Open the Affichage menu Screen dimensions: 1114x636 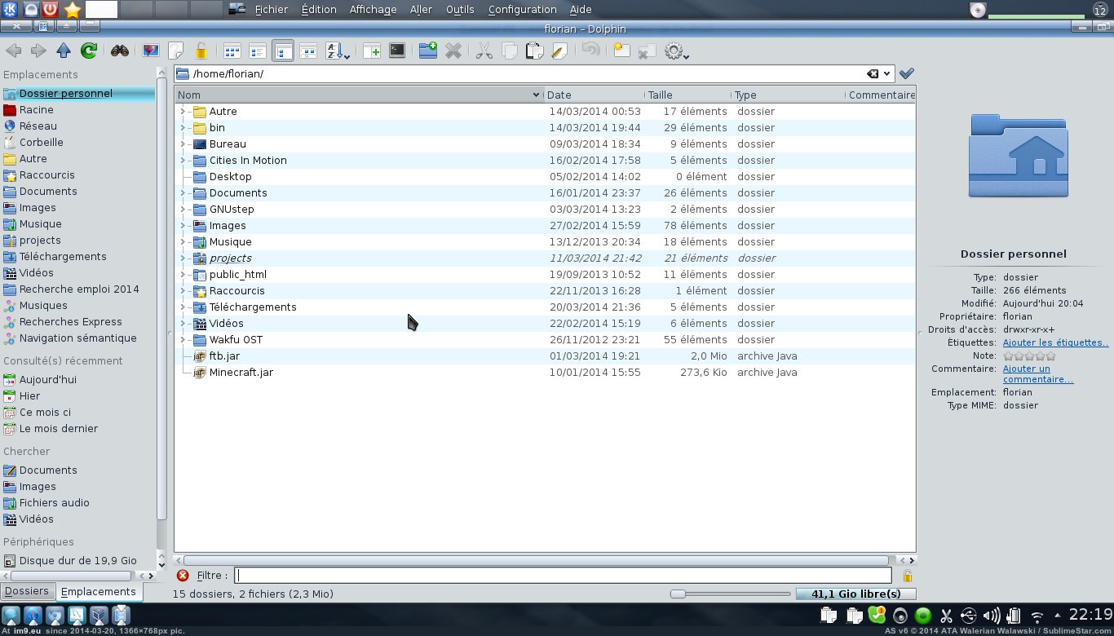[x=373, y=10]
